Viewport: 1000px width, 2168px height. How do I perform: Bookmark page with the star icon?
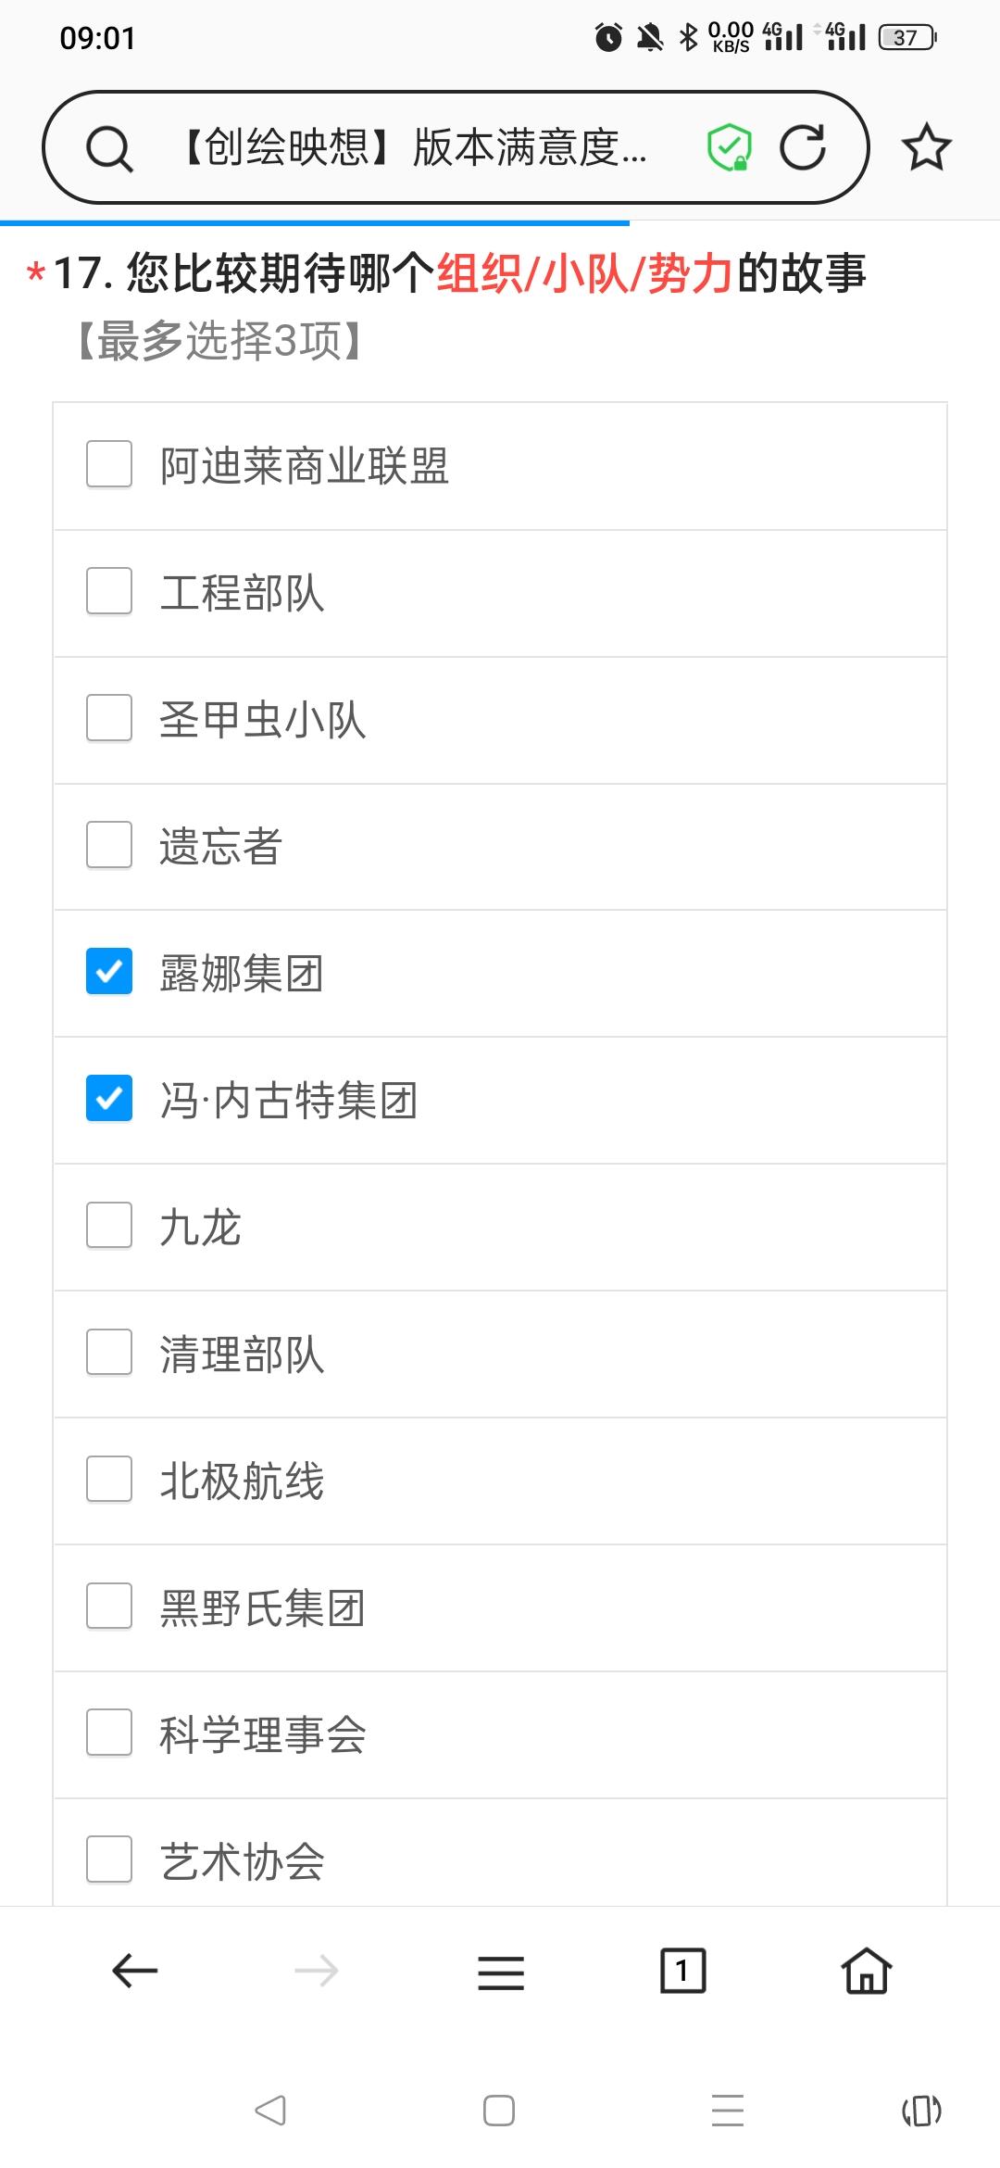tap(926, 147)
